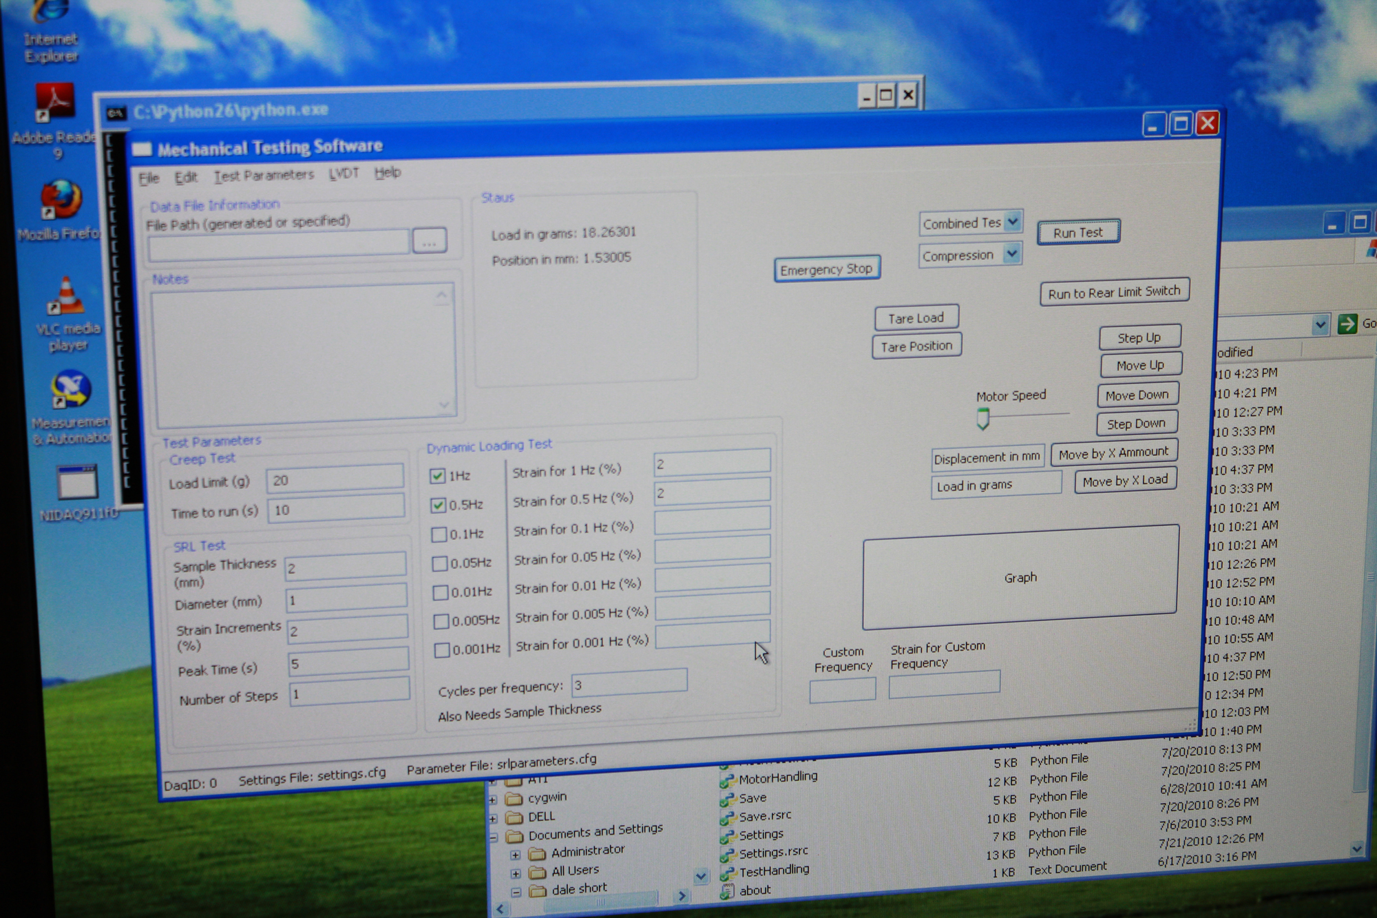Open the Compression mode dropdown
Screen dimensions: 1377x918
coord(1011,254)
